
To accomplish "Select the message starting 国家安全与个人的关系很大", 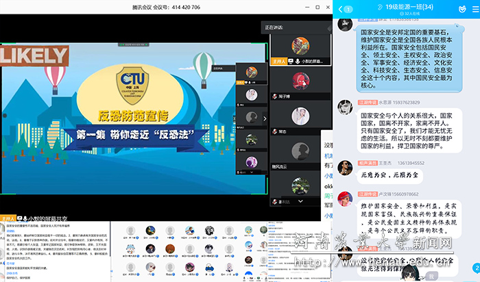I will point(409,131).
